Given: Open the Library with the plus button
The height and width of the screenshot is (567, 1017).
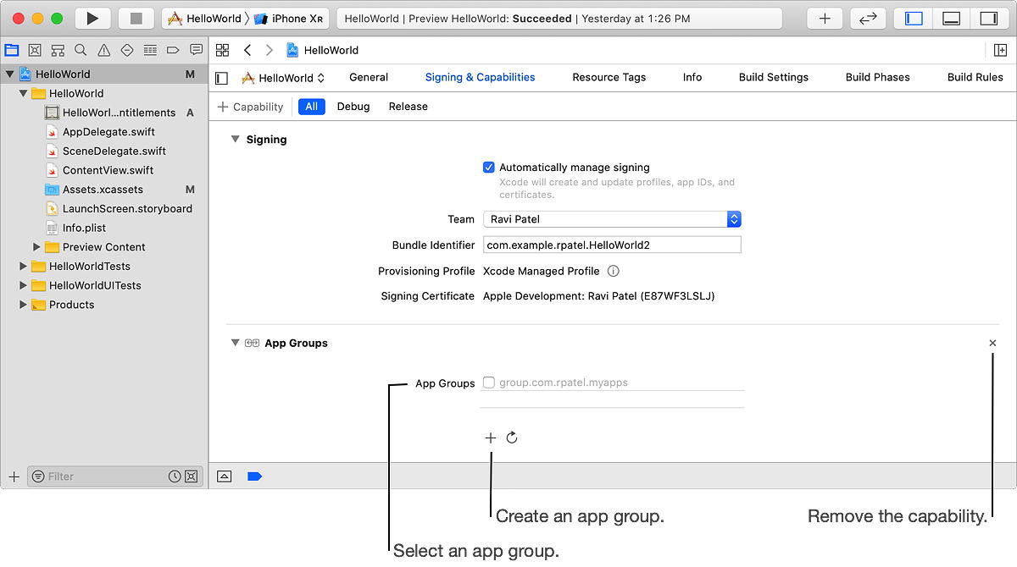Looking at the screenshot, I should coord(825,19).
